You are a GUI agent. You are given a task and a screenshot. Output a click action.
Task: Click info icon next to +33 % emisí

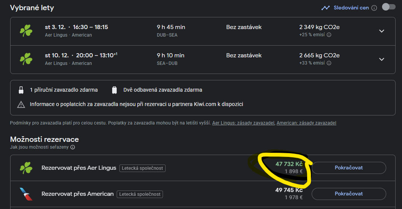click(329, 63)
